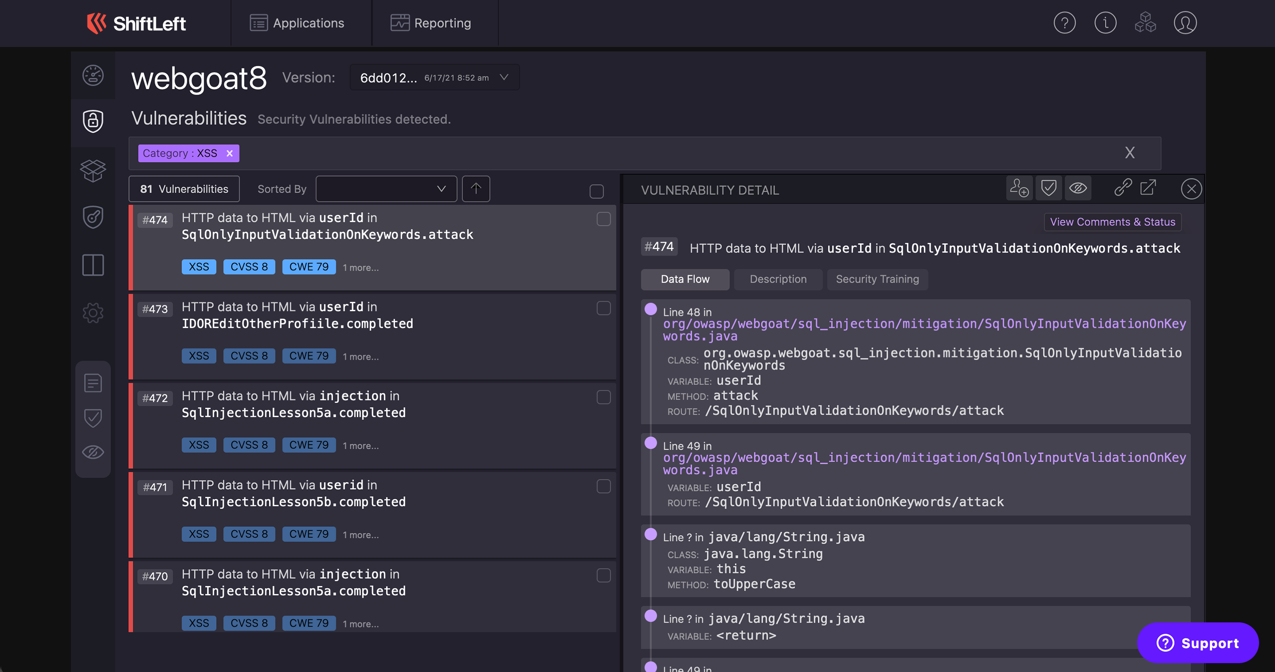Open the stacked boxes packages icon in sidebar

92,171
